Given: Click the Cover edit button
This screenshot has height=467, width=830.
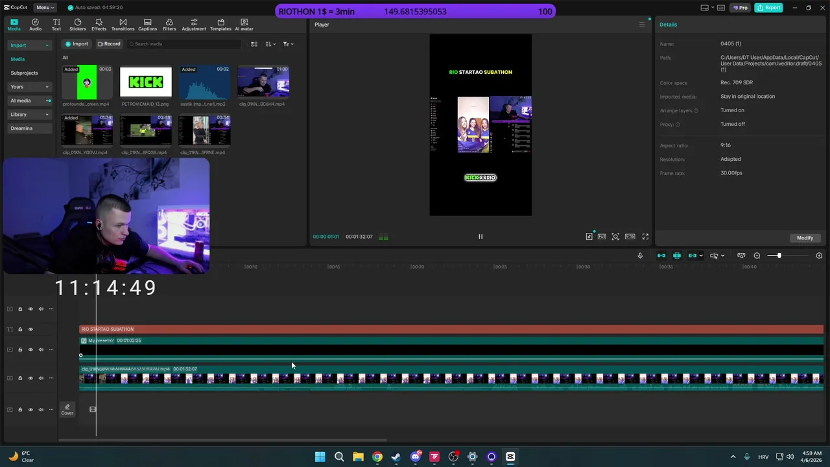Looking at the screenshot, I should coord(67,409).
